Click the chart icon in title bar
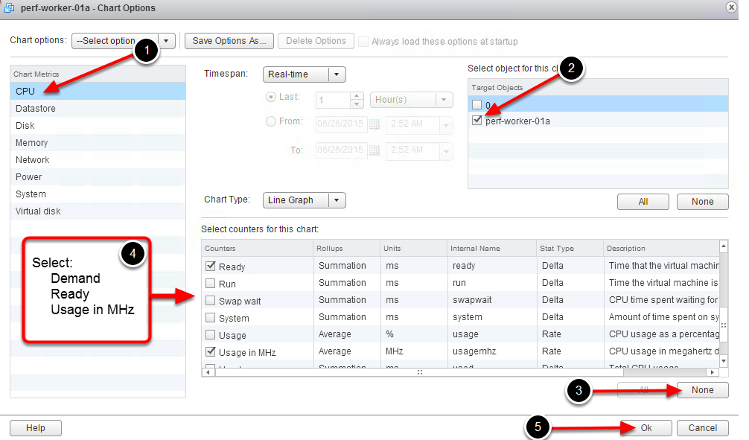This screenshot has height=440, width=749. point(10,7)
